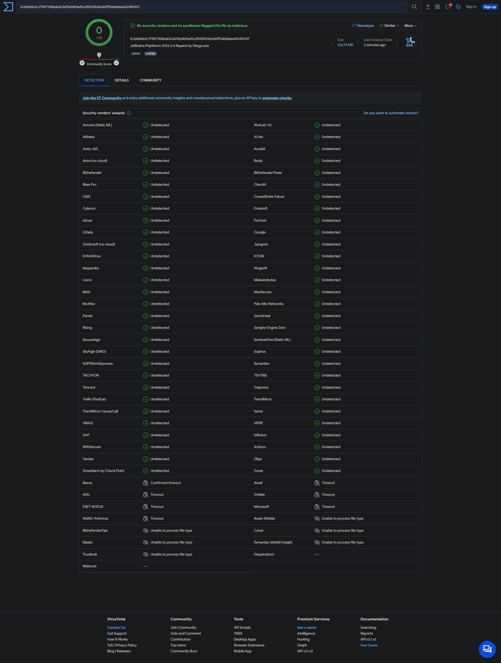Click the hash search input field
Screen dimensions: 501x663
pos(210,7)
